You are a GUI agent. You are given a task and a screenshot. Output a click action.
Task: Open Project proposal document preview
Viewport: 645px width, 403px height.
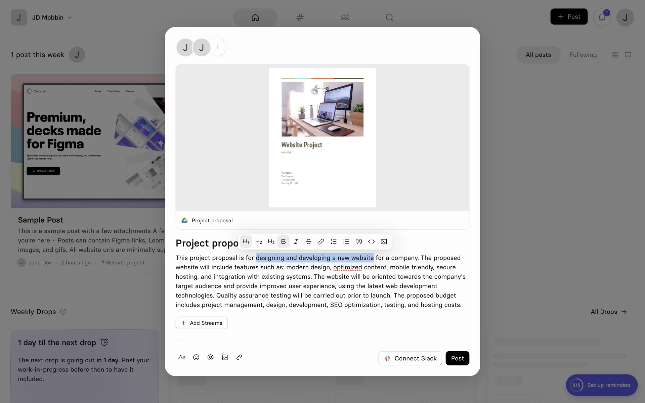coord(322,138)
